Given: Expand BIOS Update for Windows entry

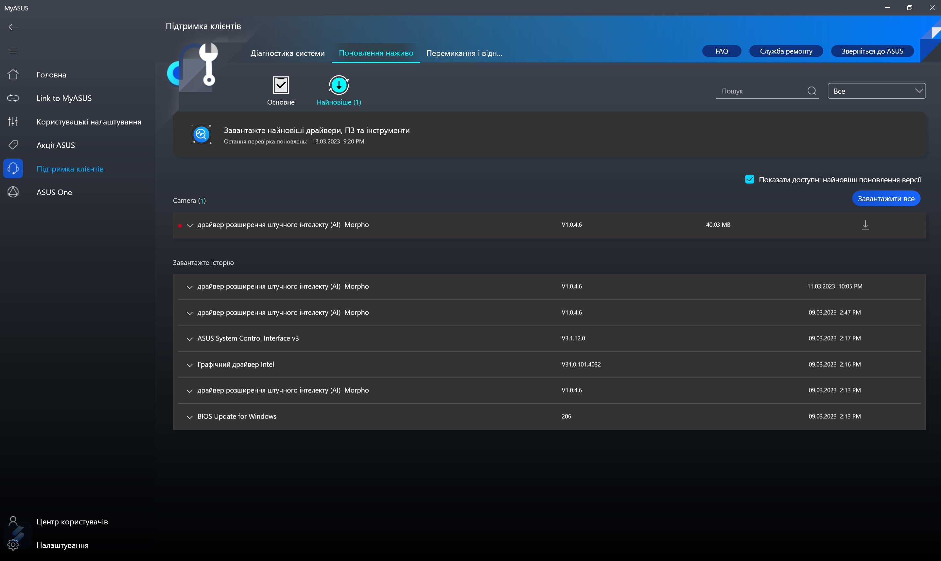Looking at the screenshot, I should point(190,417).
